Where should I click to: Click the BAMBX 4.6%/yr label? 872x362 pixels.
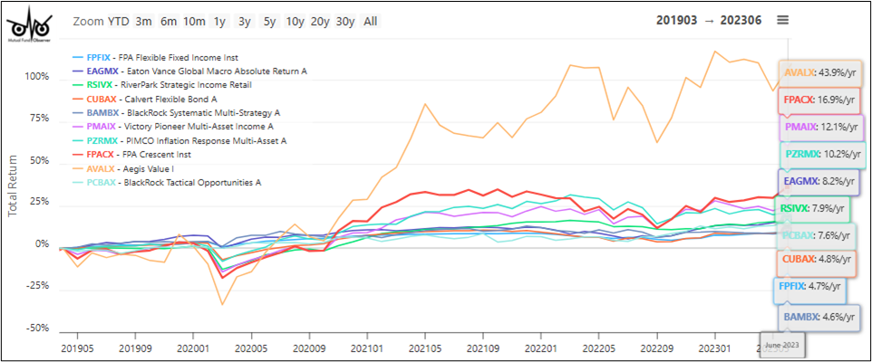(x=819, y=318)
